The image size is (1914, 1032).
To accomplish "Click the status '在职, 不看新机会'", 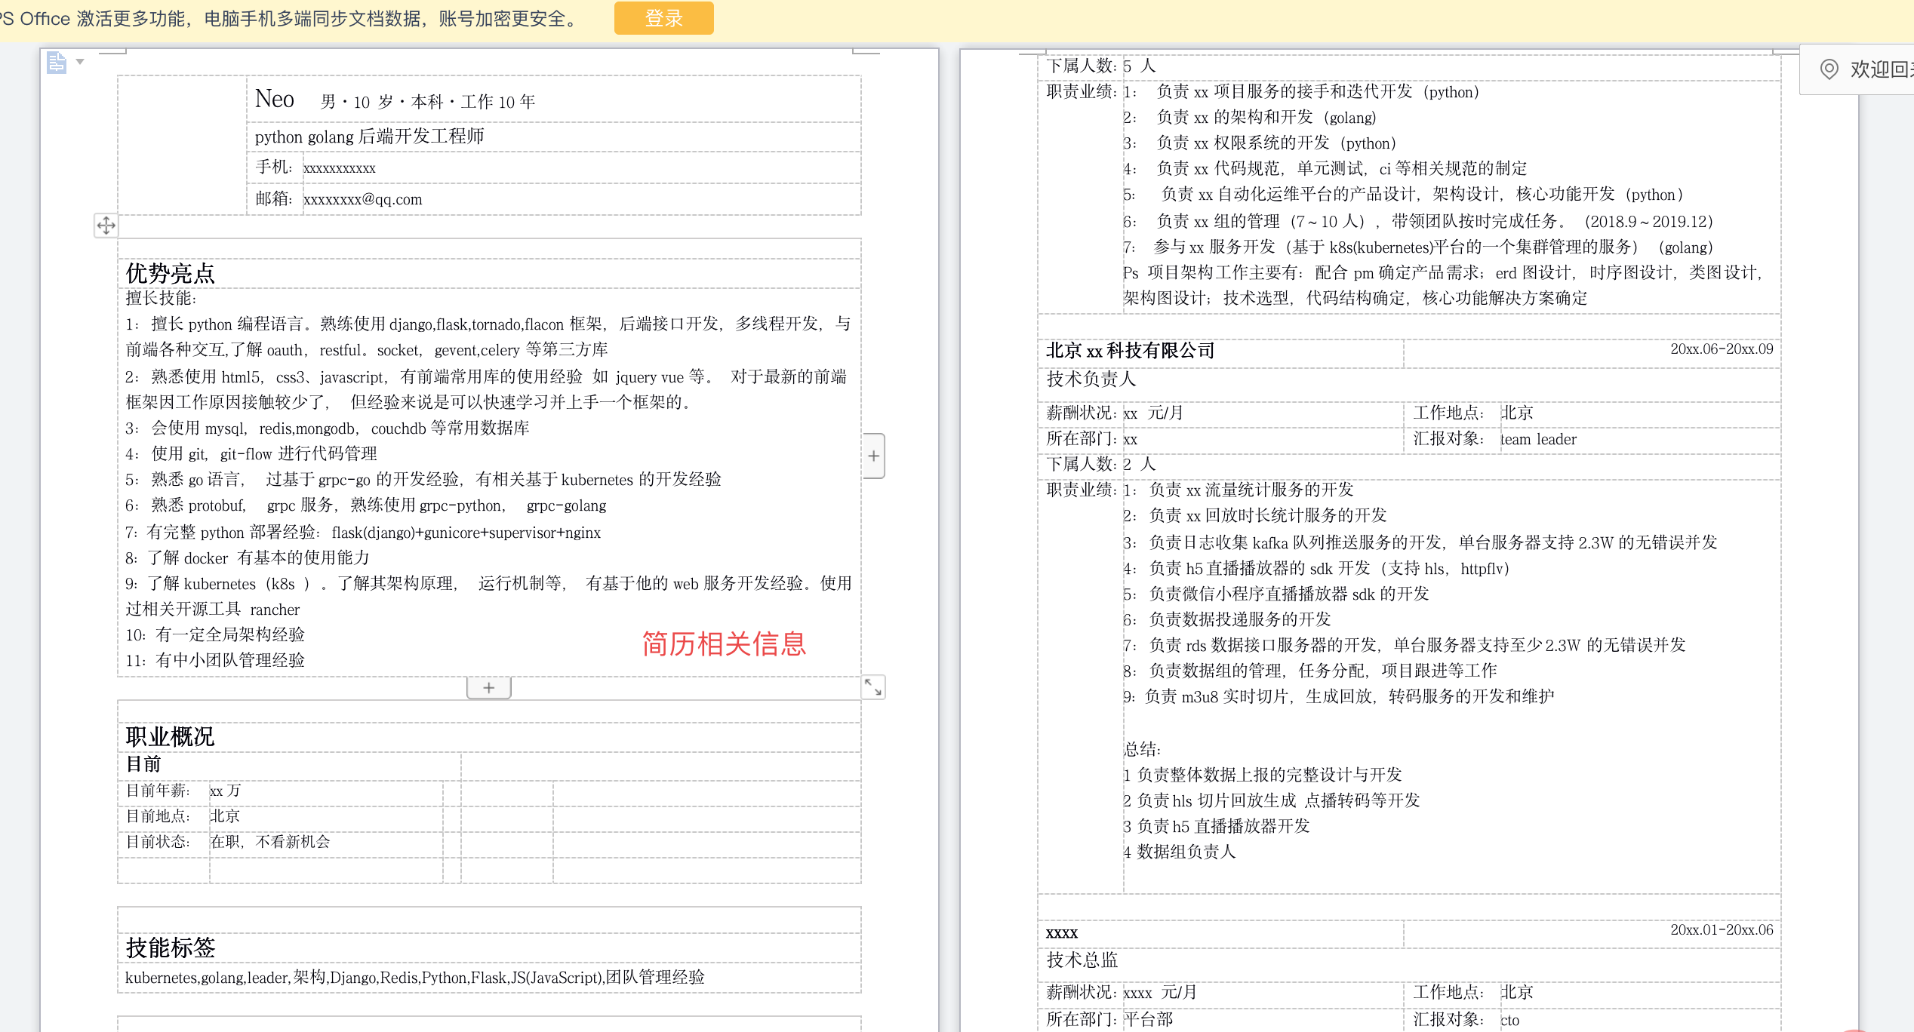I will click(270, 842).
